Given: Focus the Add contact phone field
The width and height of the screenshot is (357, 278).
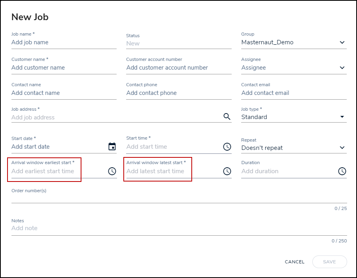Looking at the screenshot, I should click(x=179, y=93).
